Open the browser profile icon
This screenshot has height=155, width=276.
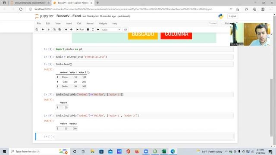tap(263, 9)
